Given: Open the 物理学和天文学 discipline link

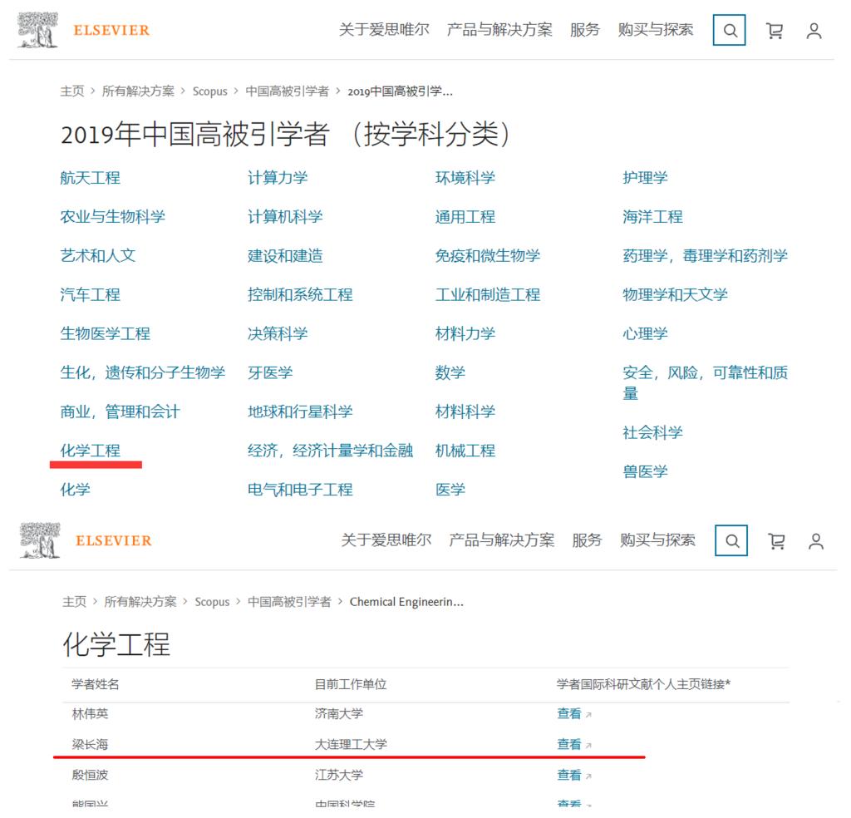Looking at the screenshot, I should tap(675, 294).
